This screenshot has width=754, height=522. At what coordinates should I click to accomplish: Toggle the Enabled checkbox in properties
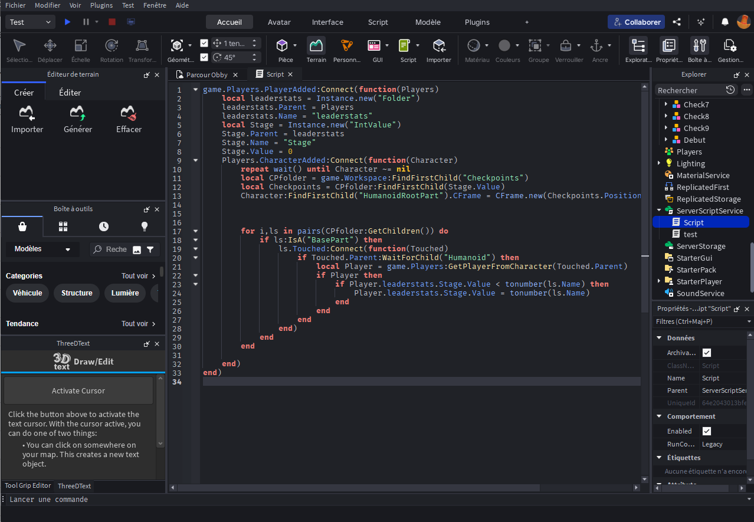(x=707, y=431)
